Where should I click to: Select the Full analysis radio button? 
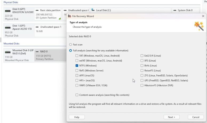click(x=70, y=50)
